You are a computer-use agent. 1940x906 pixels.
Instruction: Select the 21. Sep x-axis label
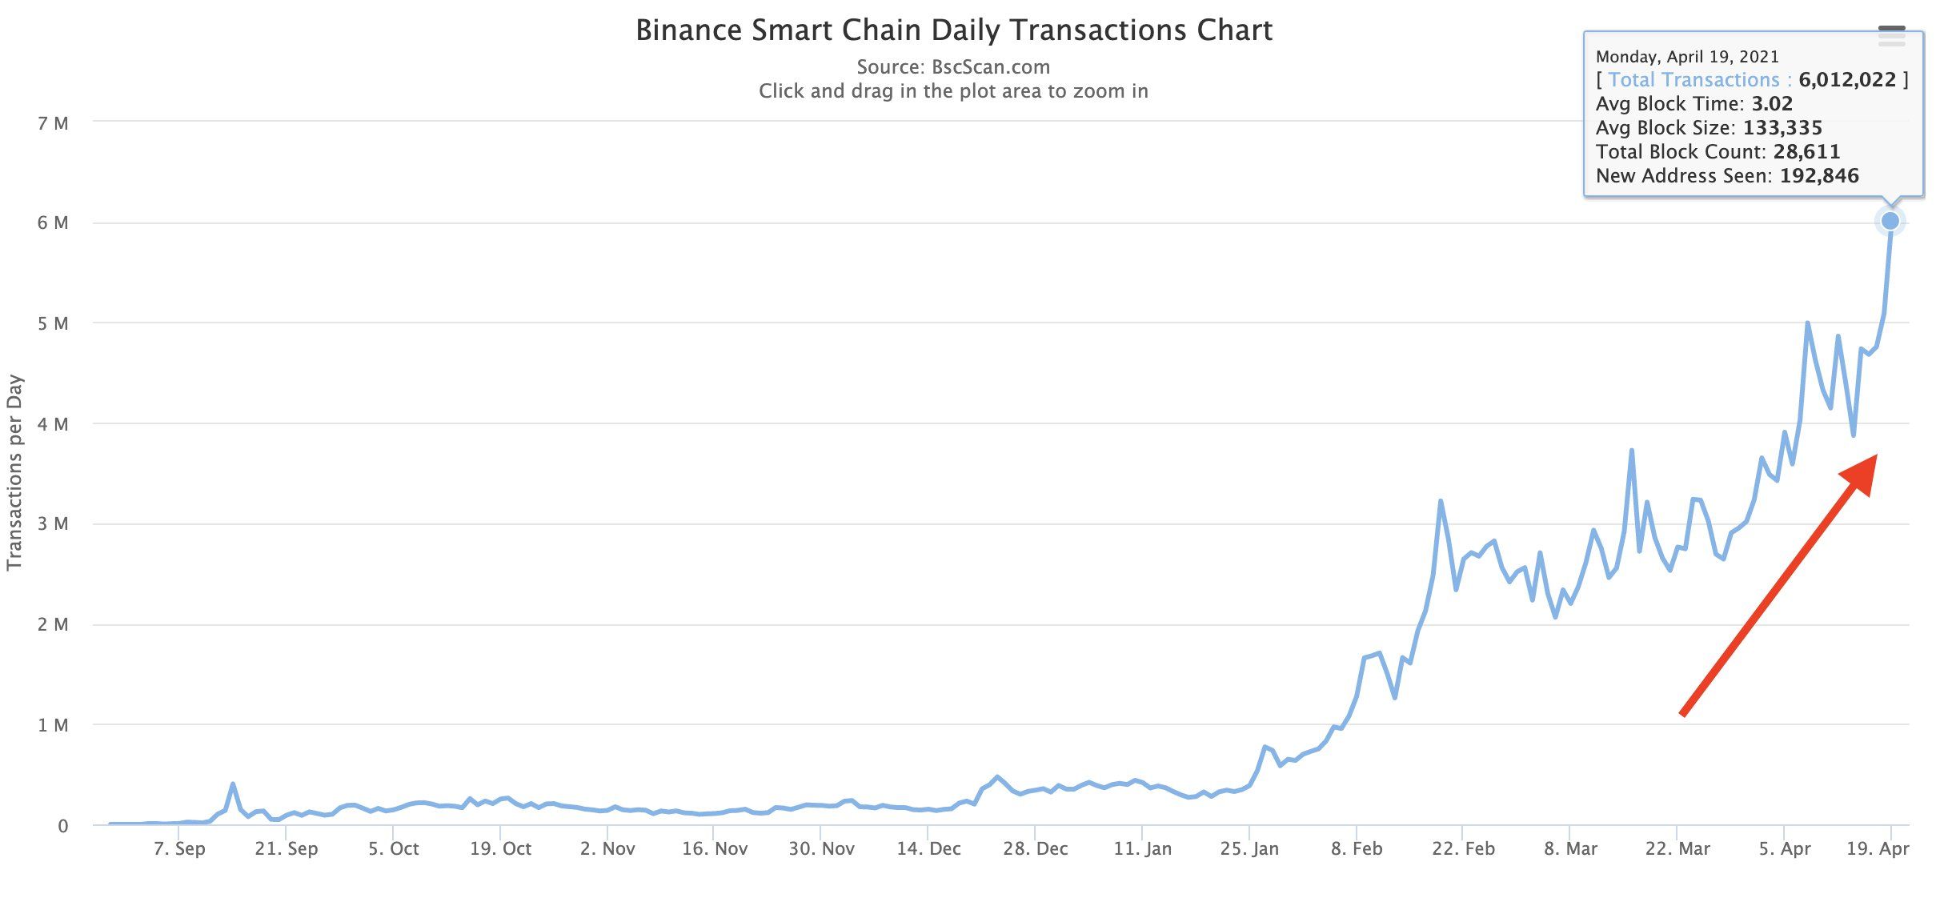tap(287, 849)
